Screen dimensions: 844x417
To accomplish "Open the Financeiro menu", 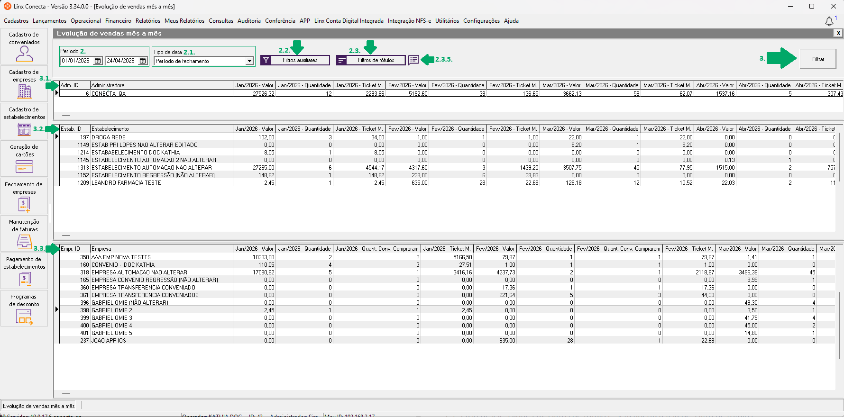I will pyautogui.click(x=118, y=21).
